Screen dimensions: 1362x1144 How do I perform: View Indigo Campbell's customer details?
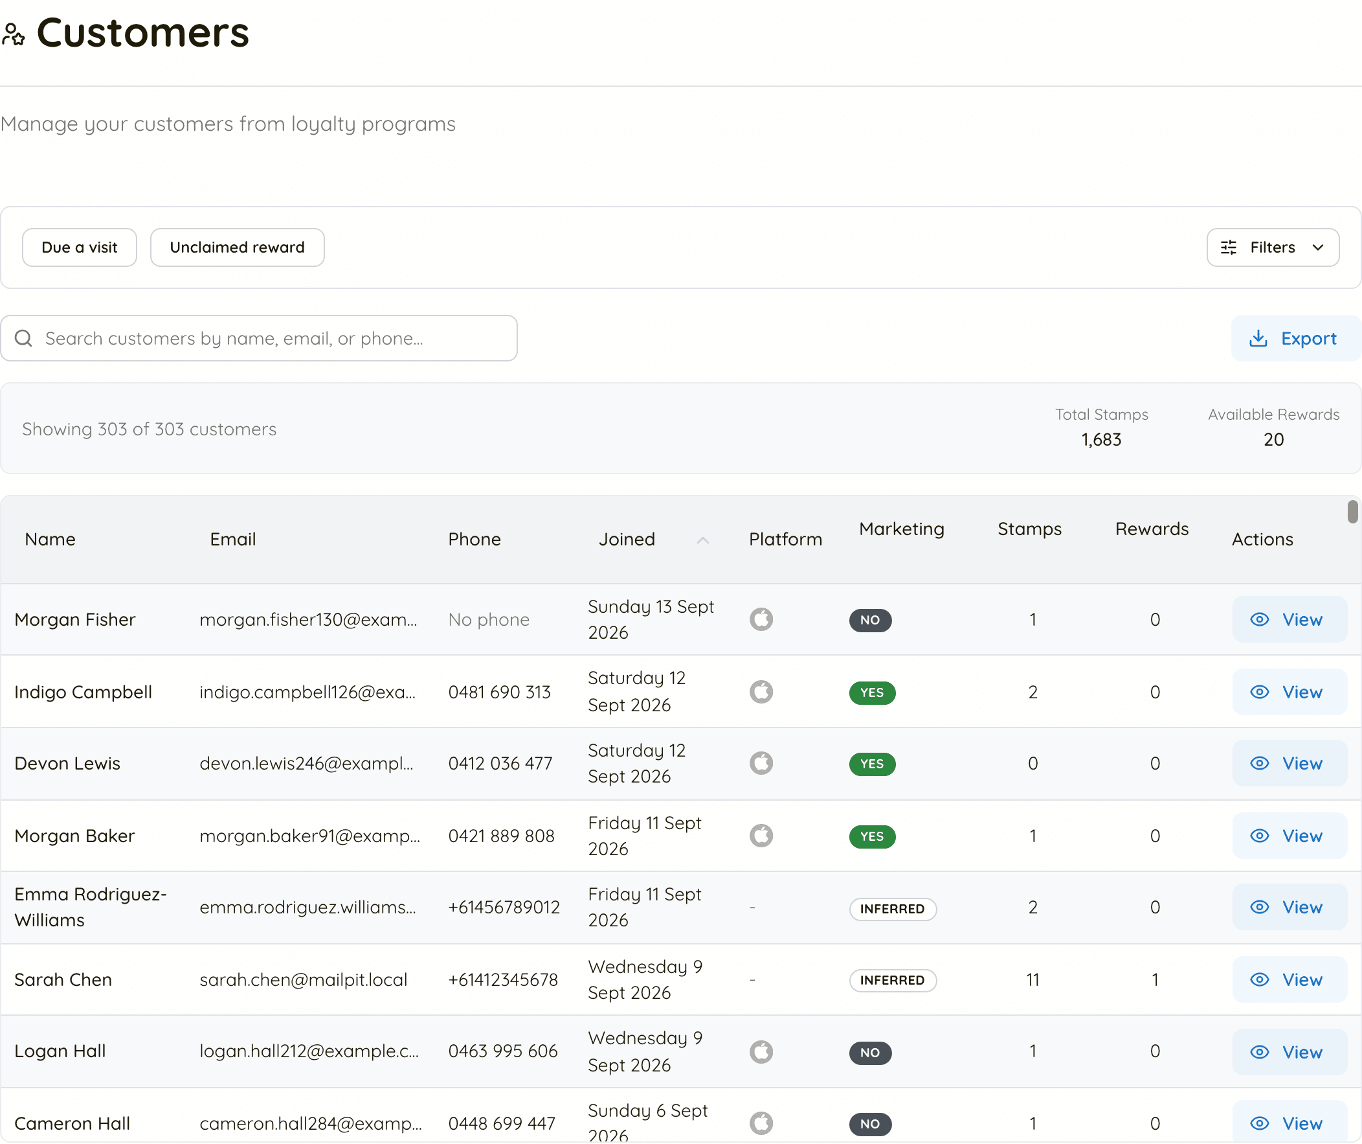(1289, 692)
